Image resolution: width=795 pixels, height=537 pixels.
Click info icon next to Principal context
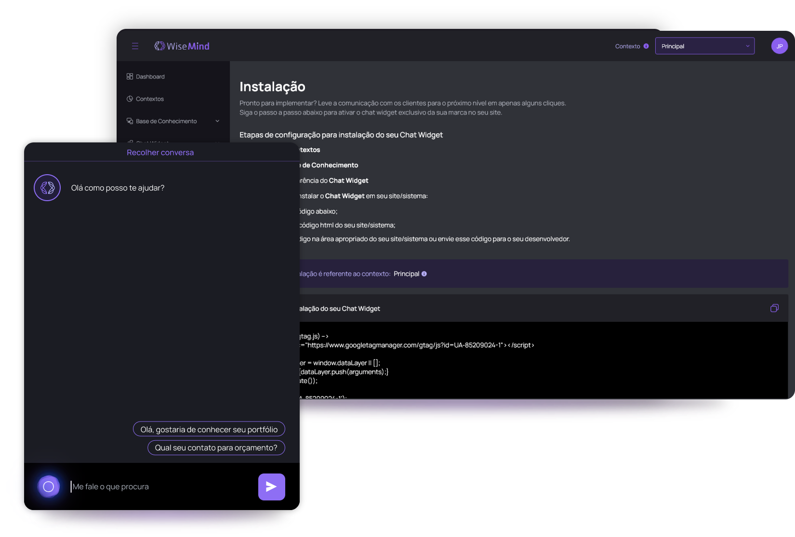click(424, 274)
